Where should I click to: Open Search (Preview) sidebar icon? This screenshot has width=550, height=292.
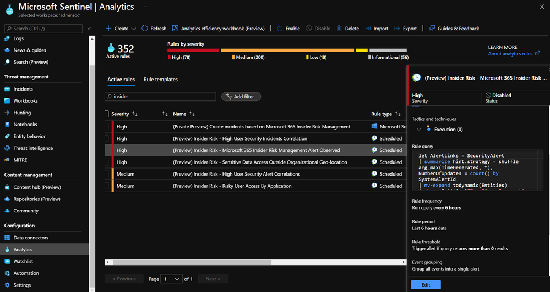point(7,62)
